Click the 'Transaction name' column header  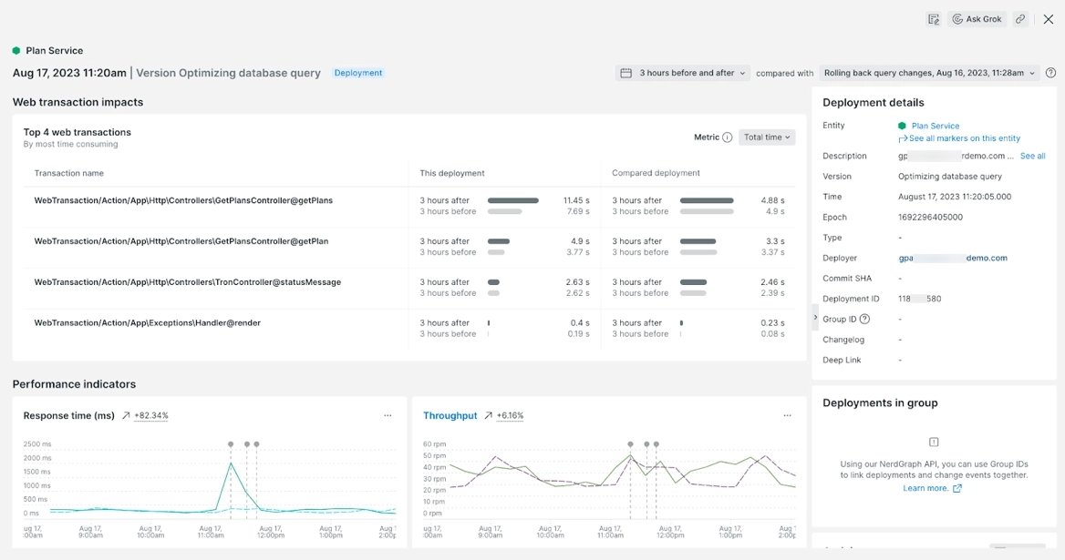[69, 173]
